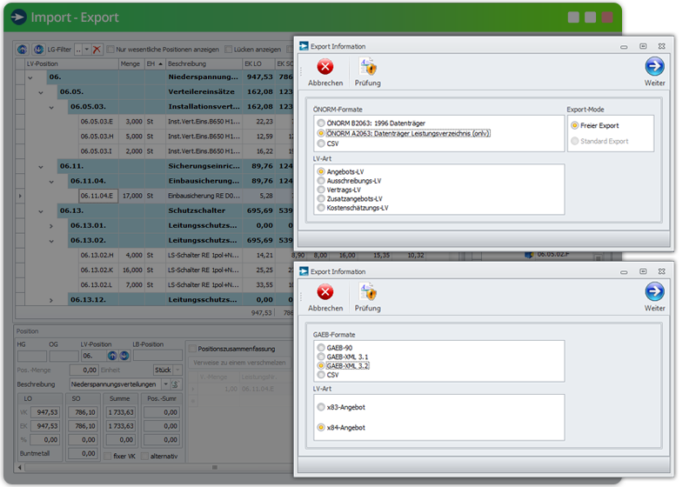Screen dimensions: 696x487
Task: Click Verweise zu einem verschmelzen button
Action: pyautogui.click(x=240, y=363)
